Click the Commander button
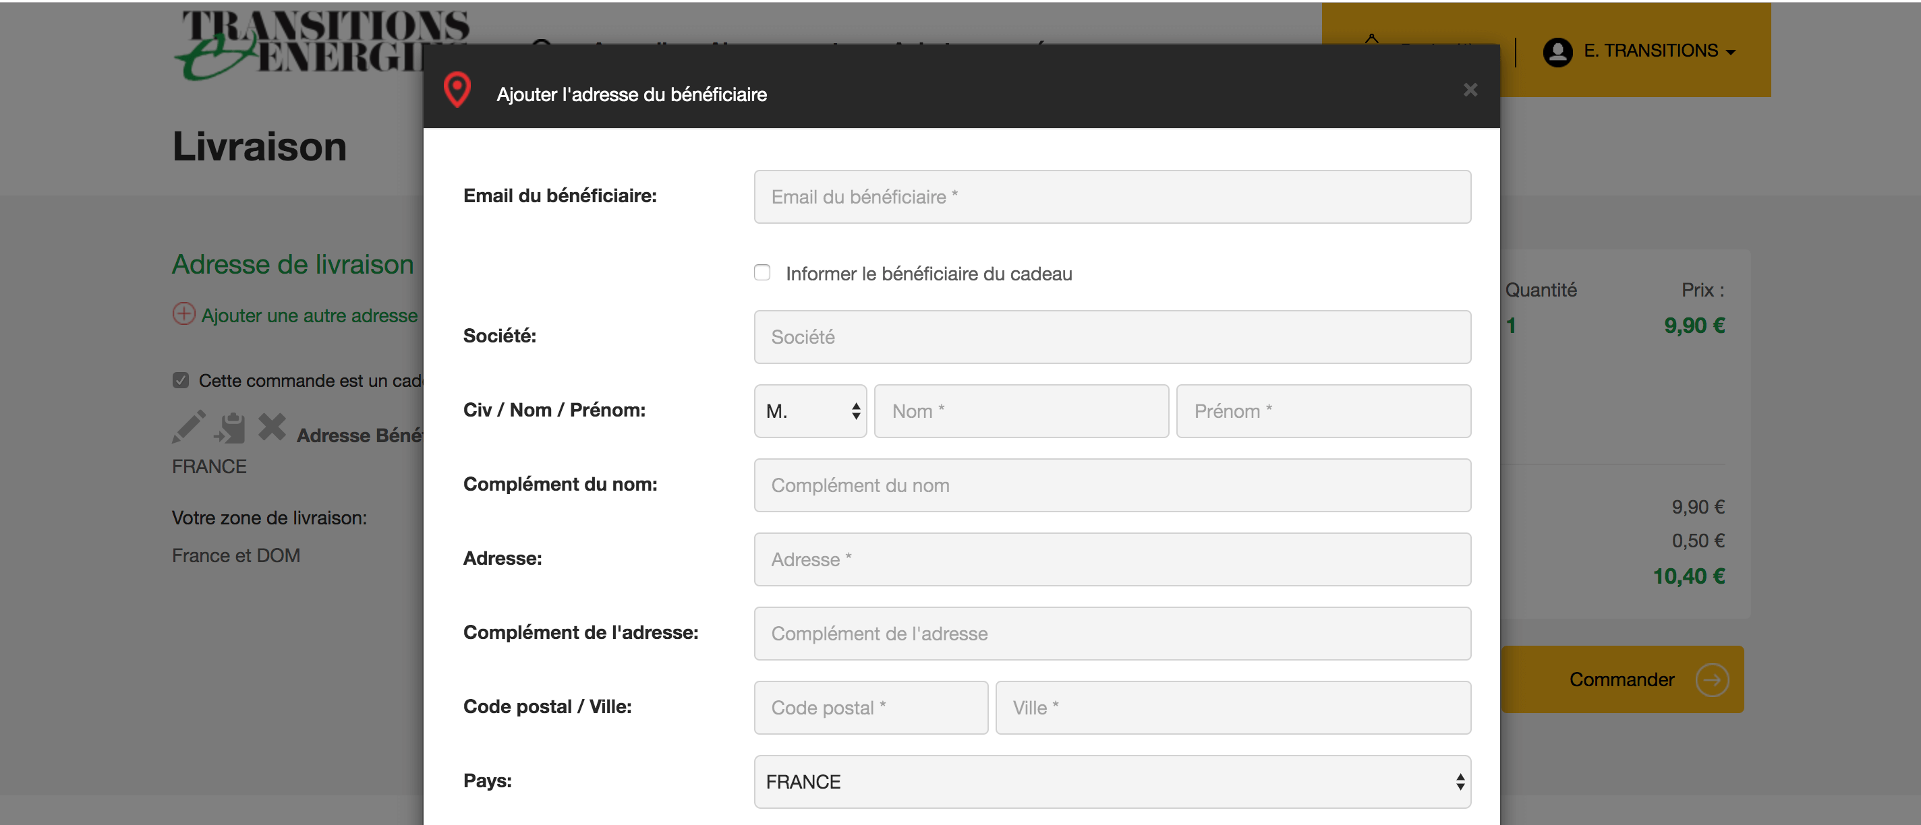This screenshot has height=825, width=1921. [1622, 679]
